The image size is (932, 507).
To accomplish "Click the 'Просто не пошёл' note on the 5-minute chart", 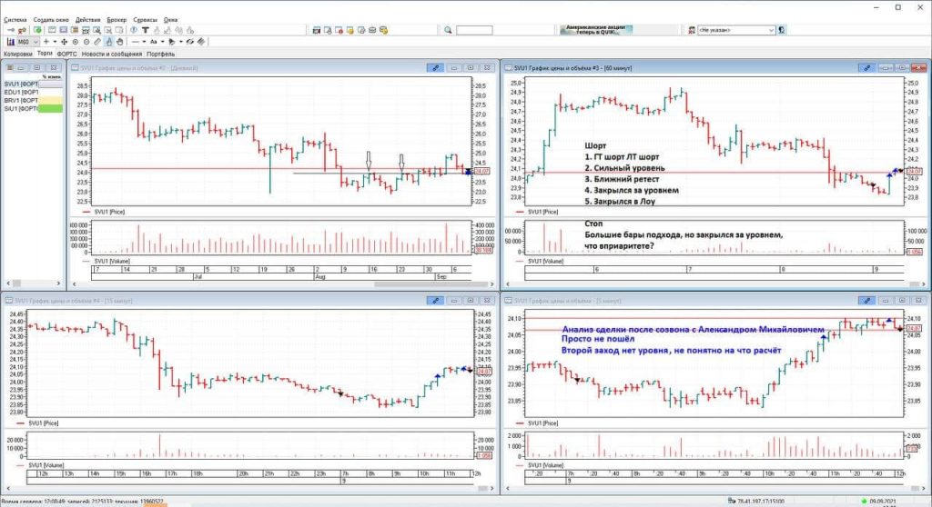I will (598, 339).
